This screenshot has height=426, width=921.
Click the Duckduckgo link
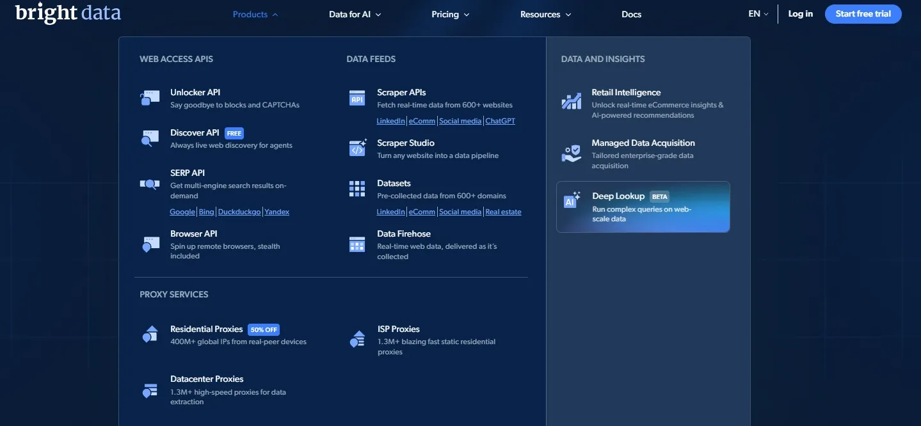[x=239, y=212]
